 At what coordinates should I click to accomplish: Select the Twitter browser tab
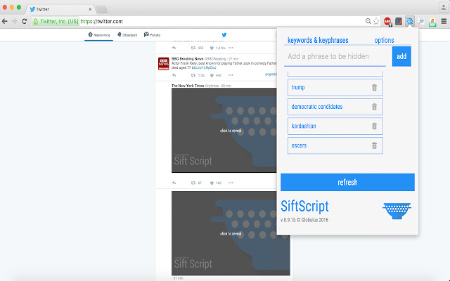pyautogui.click(x=60, y=9)
